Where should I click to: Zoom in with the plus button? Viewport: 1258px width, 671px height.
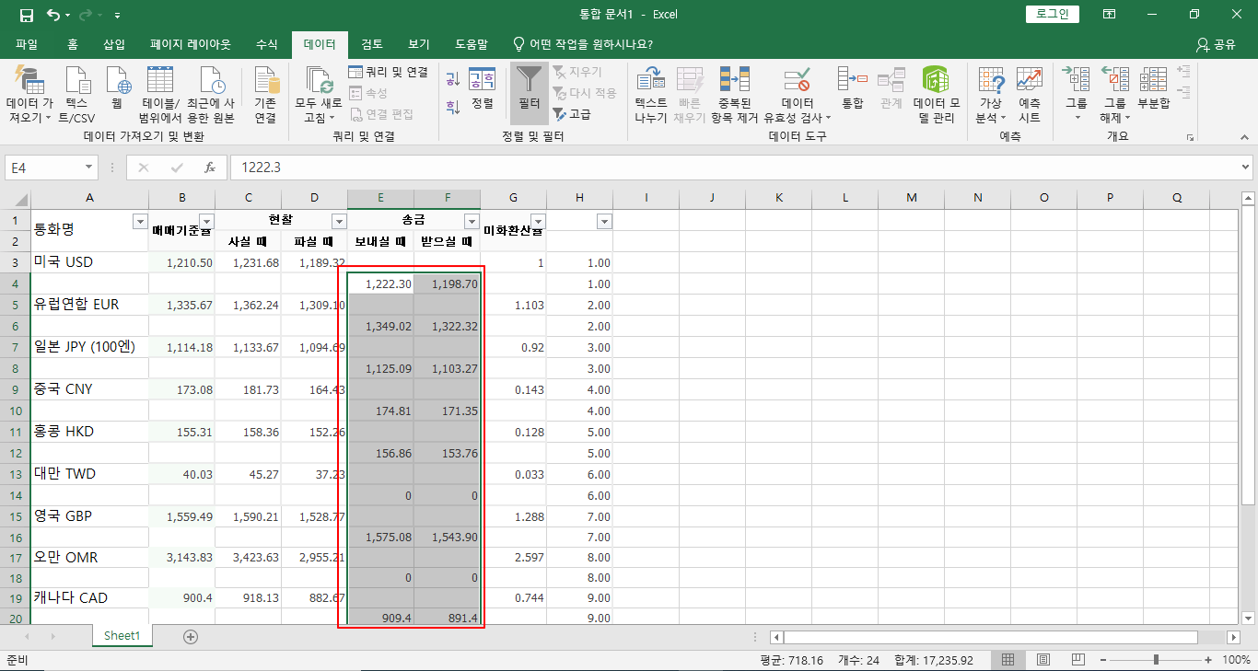tap(1210, 660)
